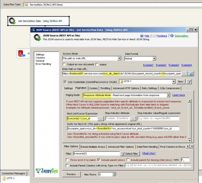Increase Max Rows with spinner up arrow

(114, 173)
